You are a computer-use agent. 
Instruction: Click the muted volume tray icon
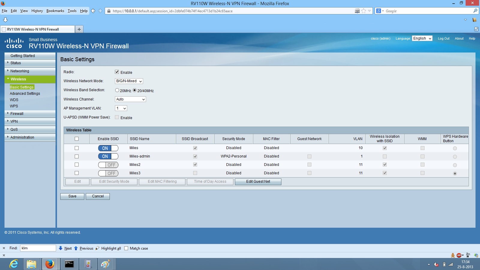click(436, 264)
